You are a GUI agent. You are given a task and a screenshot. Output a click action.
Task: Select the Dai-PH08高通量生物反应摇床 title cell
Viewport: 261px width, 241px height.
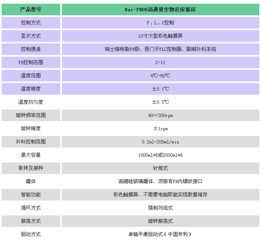click(160, 9)
